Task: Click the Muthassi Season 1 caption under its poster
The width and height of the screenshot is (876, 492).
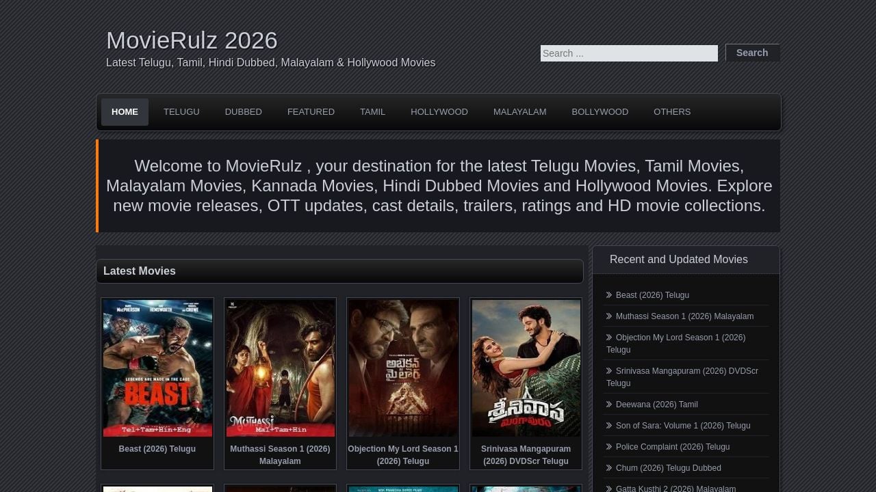Action: point(280,455)
